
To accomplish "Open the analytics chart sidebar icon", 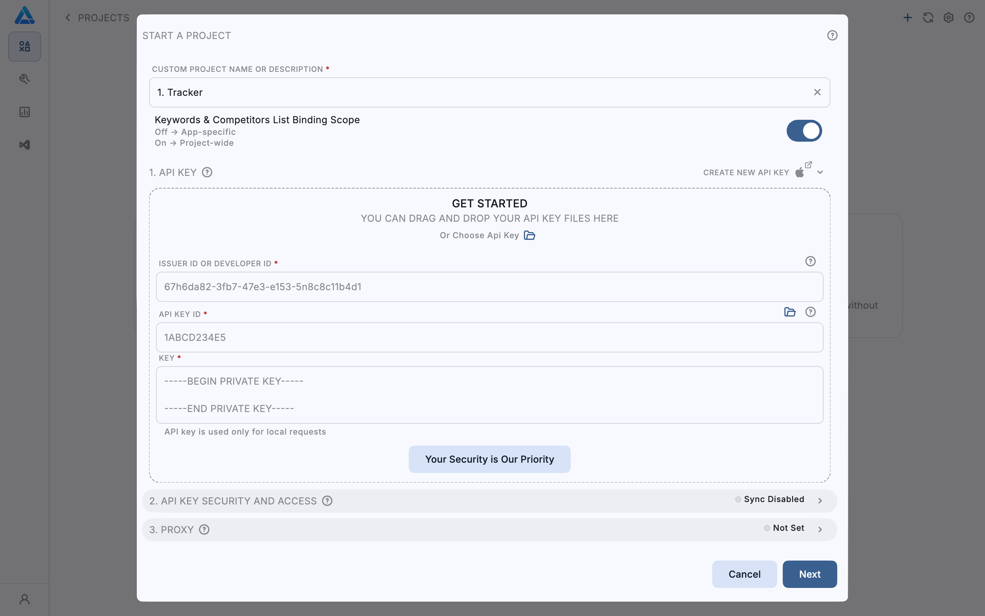I will 24,112.
